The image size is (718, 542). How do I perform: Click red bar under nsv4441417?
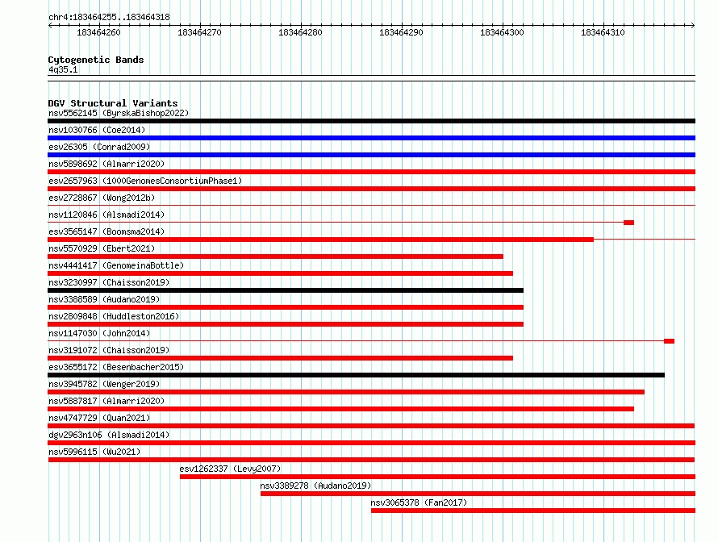[280, 273]
